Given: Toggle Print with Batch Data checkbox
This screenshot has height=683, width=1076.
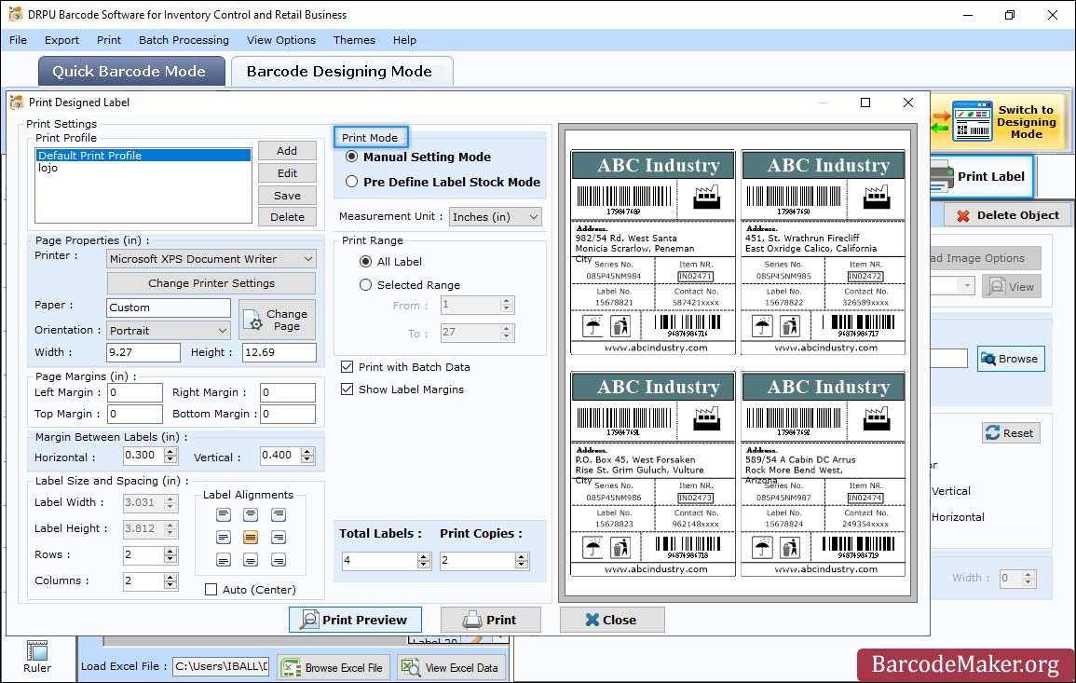Looking at the screenshot, I should (x=347, y=366).
